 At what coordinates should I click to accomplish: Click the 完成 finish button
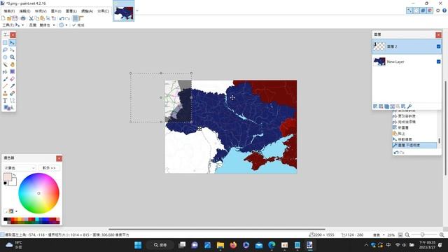click(78, 25)
